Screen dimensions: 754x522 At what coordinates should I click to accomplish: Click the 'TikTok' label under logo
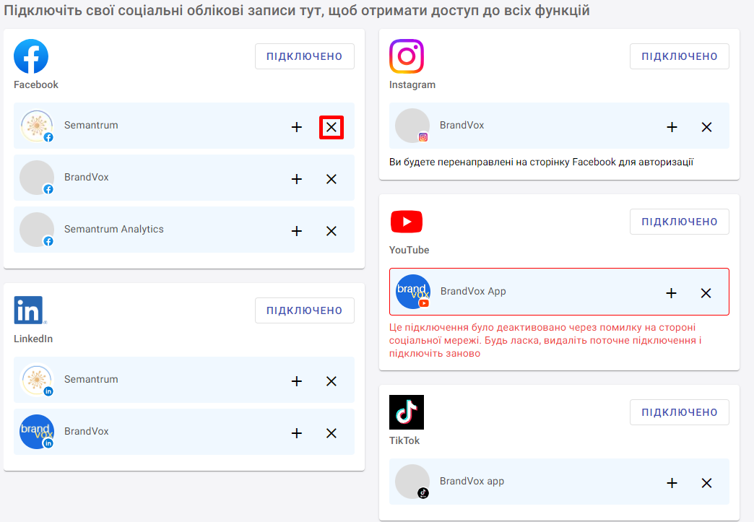[x=404, y=440]
